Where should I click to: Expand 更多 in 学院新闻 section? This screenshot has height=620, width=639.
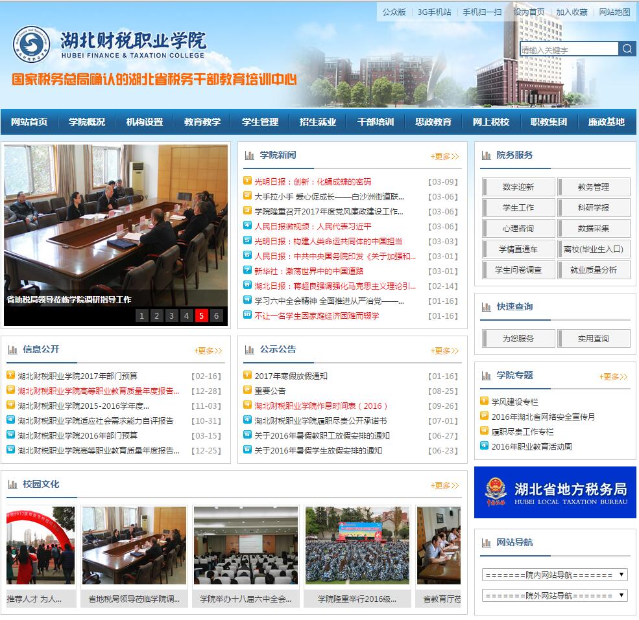pyautogui.click(x=445, y=156)
